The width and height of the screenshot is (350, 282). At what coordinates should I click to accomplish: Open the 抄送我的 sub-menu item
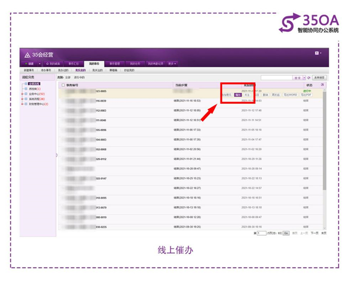[129, 70]
